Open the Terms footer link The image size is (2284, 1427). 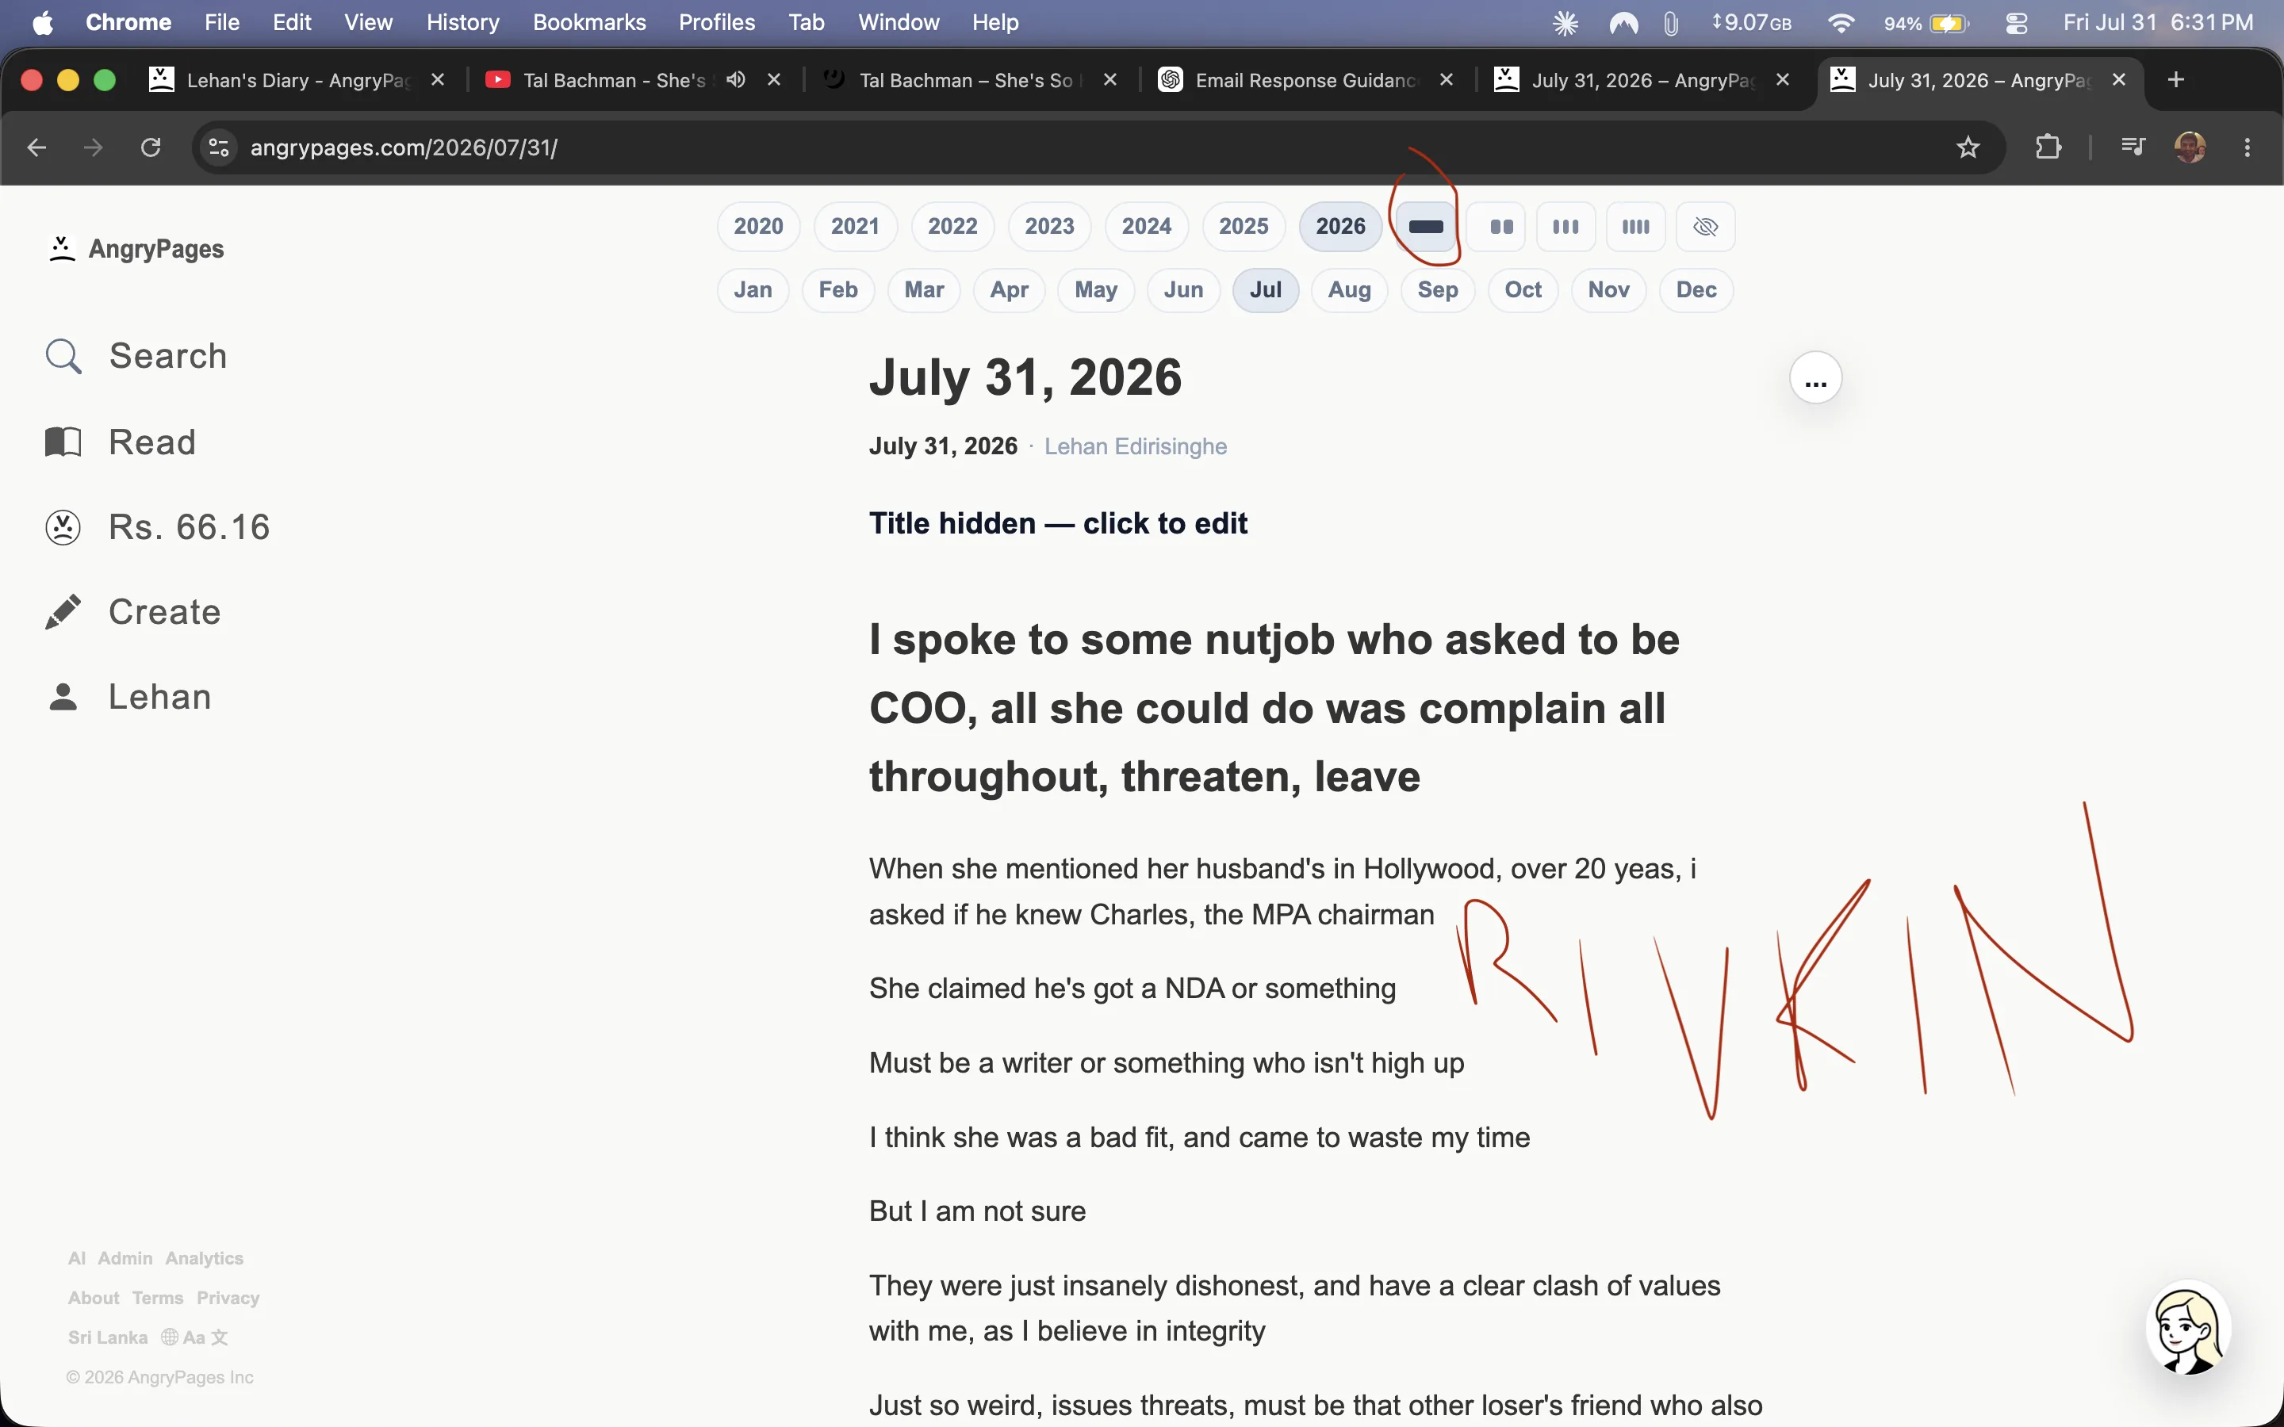coord(158,1298)
